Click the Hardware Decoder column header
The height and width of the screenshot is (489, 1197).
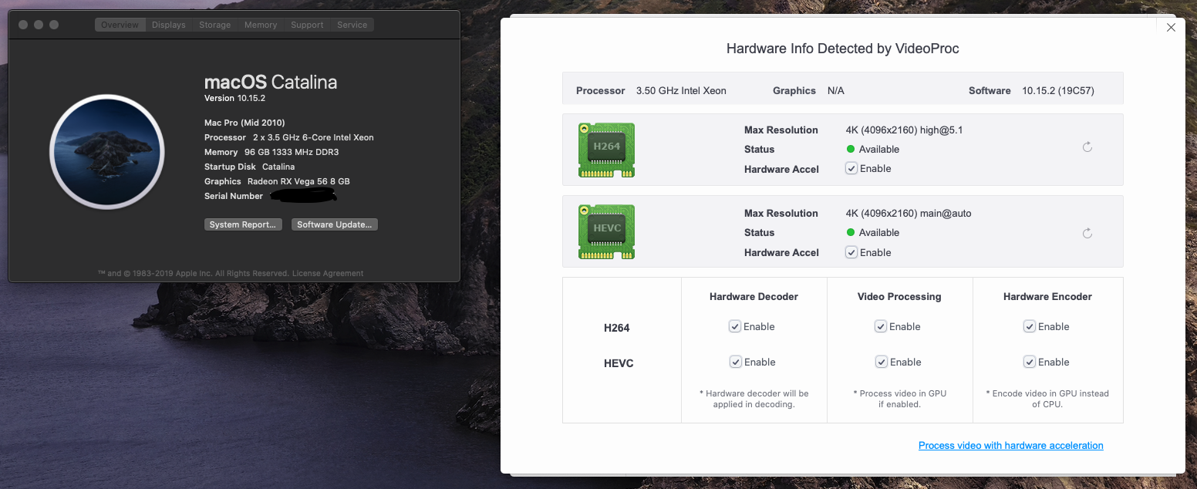point(754,296)
